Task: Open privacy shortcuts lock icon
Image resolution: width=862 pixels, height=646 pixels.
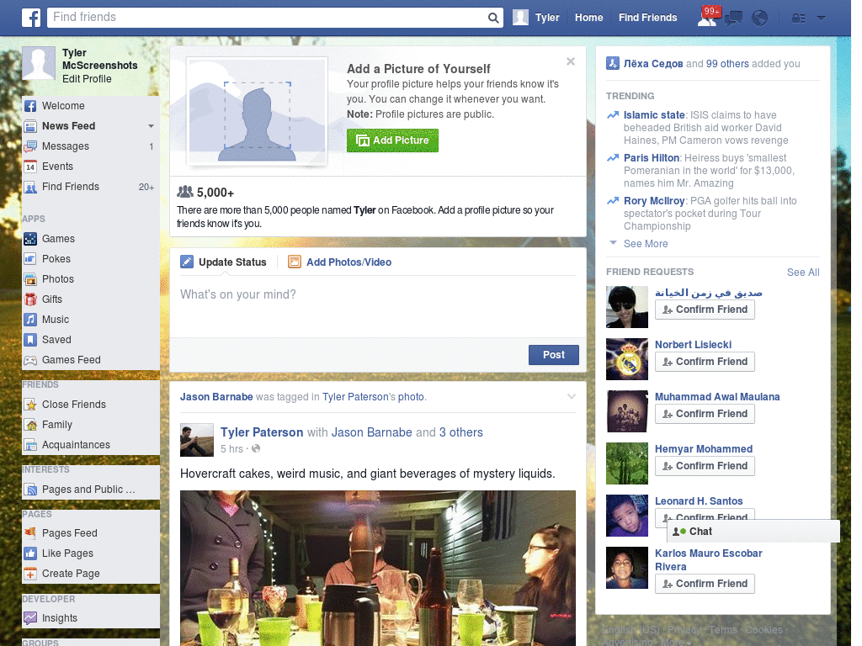Action: (x=798, y=19)
